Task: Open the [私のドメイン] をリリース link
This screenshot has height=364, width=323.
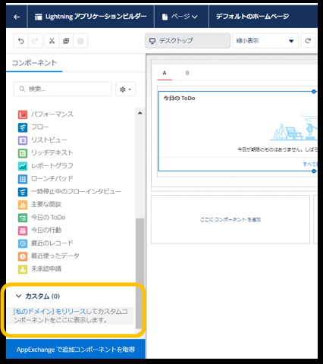Action: point(49,312)
